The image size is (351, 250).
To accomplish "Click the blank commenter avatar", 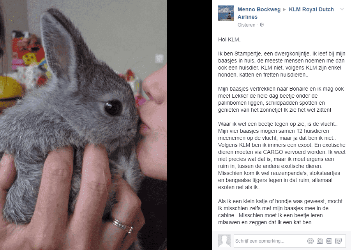I will (224, 241).
